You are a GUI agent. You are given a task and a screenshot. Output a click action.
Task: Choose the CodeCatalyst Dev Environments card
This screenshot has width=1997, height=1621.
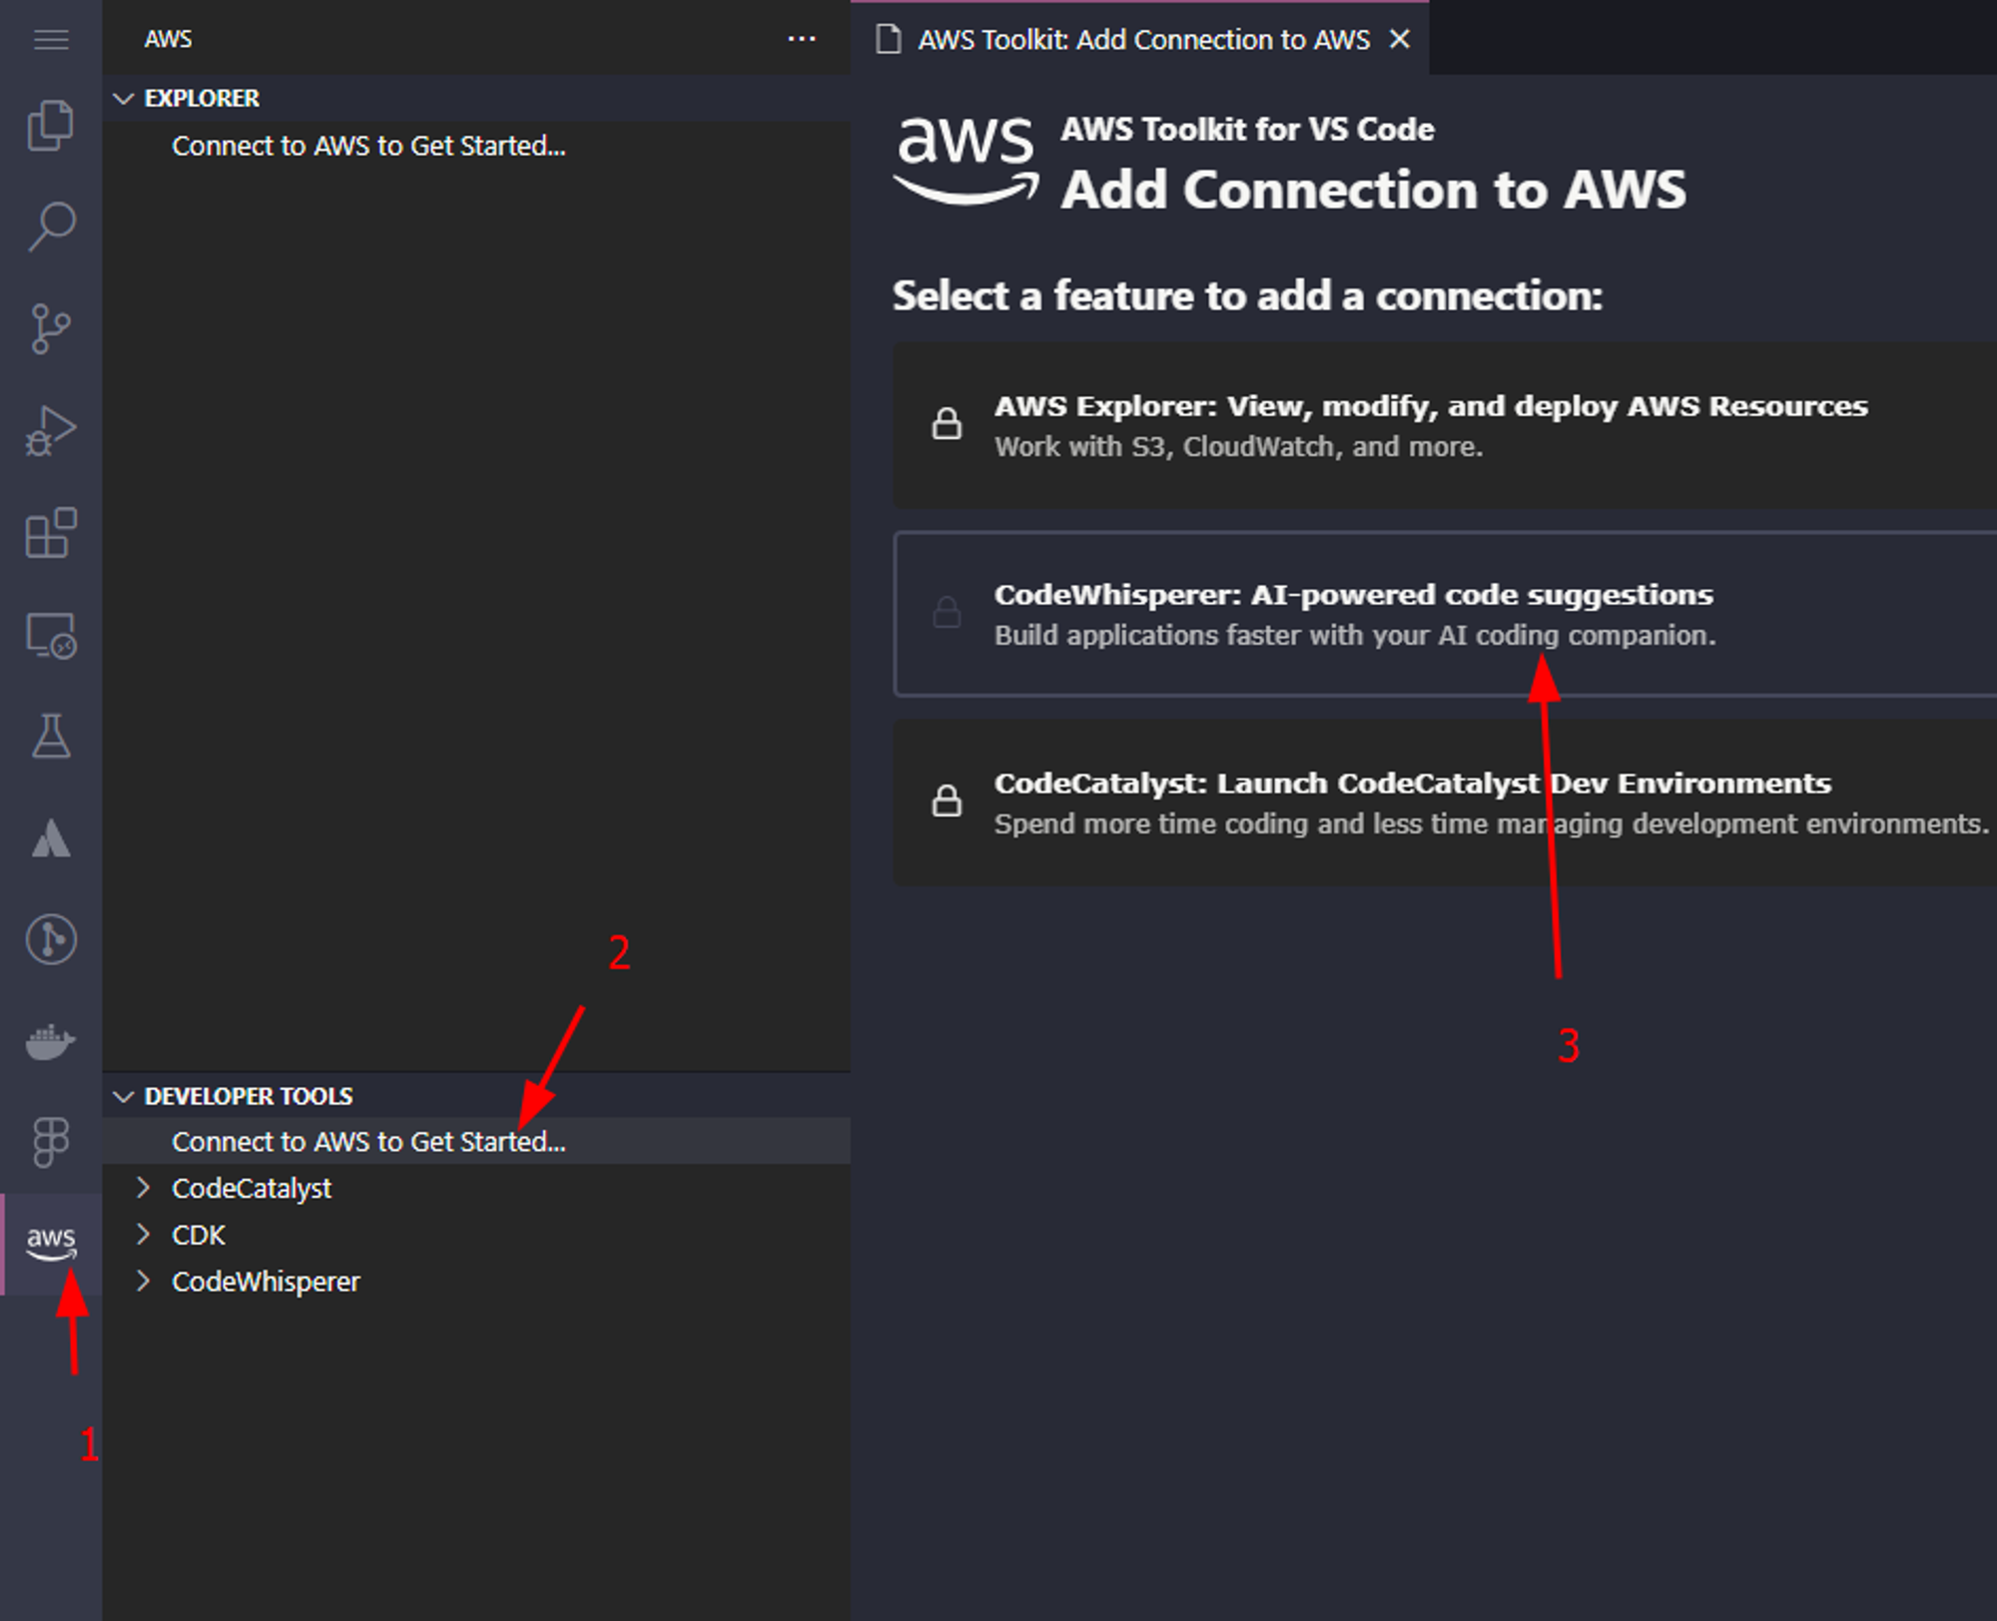[x=1444, y=803]
